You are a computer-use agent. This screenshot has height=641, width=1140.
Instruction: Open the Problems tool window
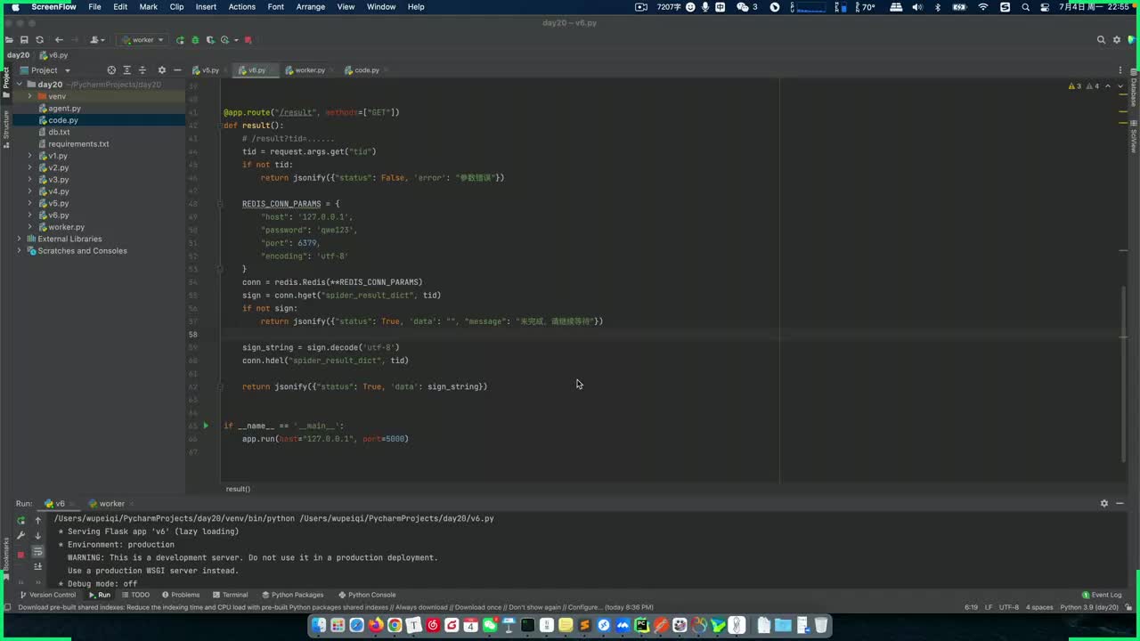pos(181,595)
